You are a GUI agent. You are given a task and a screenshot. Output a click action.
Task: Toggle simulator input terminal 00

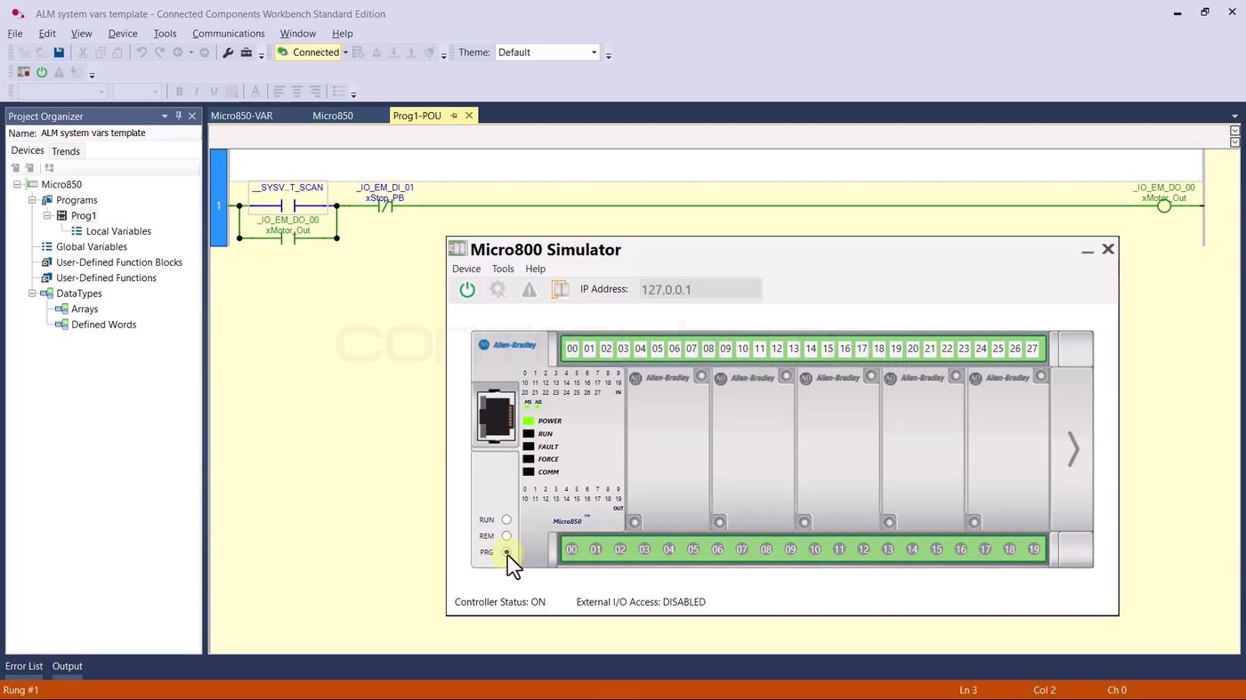coord(572,350)
